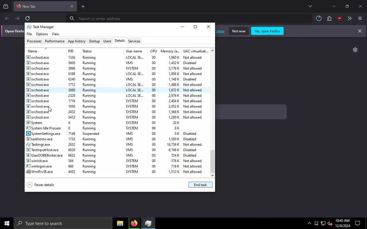The image size is (367, 229).
Task: Select the UserOOBEBroker.exe process
Action: pos(118,155)
